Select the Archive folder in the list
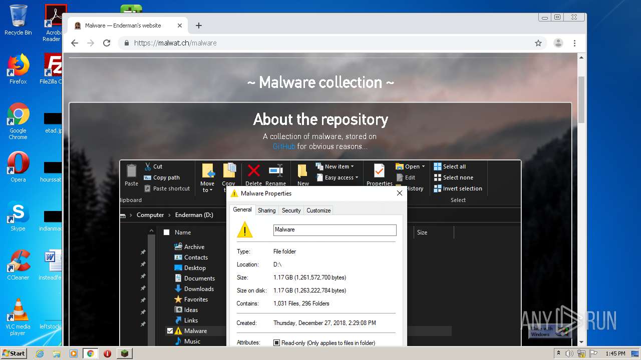Screen dimensions: 641x360 point(189,247)
